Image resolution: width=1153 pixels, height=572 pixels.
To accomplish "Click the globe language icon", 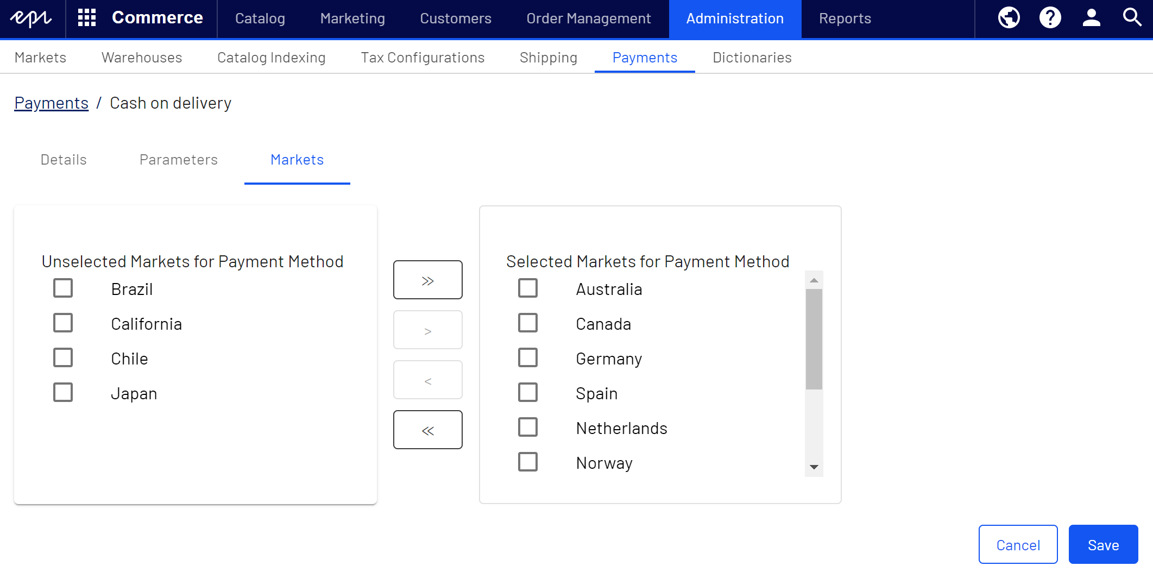I will coord(1009,17).
